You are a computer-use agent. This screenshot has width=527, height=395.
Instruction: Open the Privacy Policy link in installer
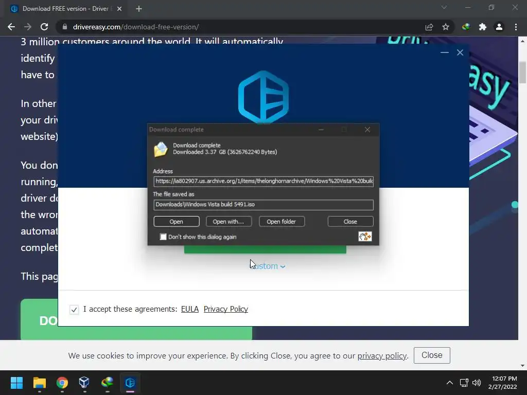226,309
